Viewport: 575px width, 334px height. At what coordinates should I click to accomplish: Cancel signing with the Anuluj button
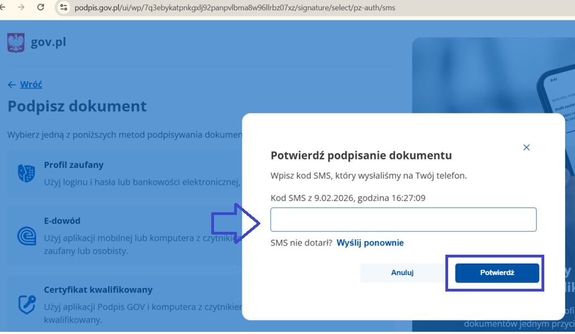click(x=402, y=273)
